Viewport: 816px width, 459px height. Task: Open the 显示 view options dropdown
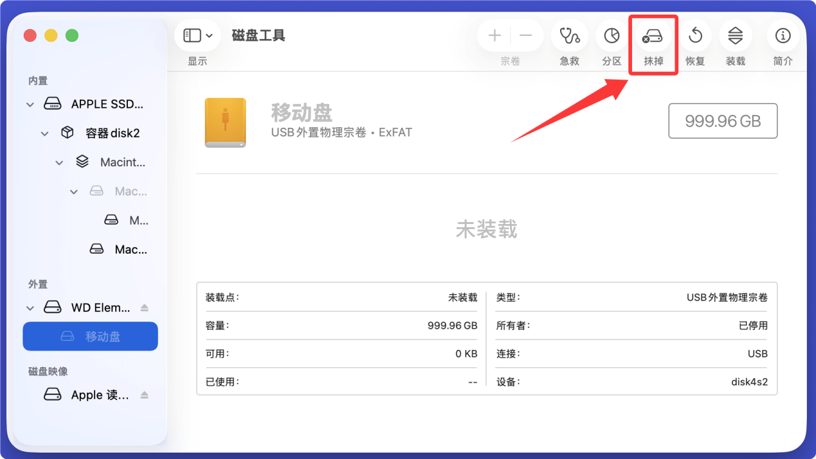click(x=209, y=35)
